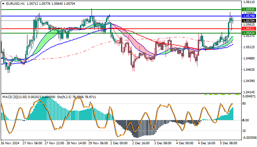Click the 1.05125 price scale value
Viewport: 257px width, 147px height.
pos(249,47)
